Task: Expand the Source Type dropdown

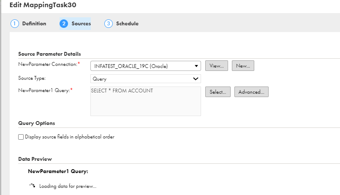Action: click(x=145, y=79)
